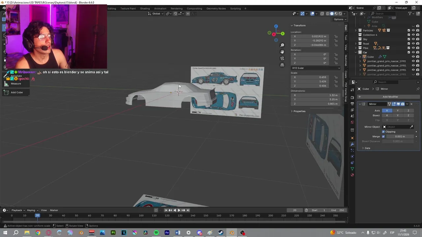Open the Playback dropdown in the timeline

[x=18, y=210]
